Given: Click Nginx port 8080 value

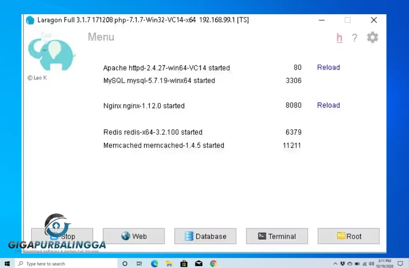Looking at the screenshot, I should (293, 105).
